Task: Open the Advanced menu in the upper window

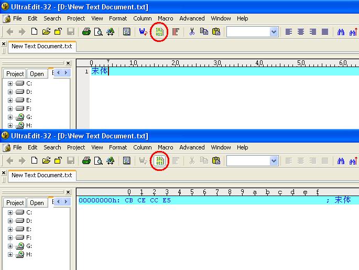Action: pyautogui.click(x=192, y=18)
